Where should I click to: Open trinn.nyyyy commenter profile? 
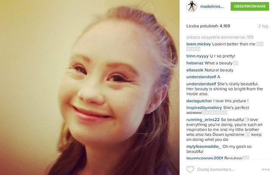tap(197, 56)
